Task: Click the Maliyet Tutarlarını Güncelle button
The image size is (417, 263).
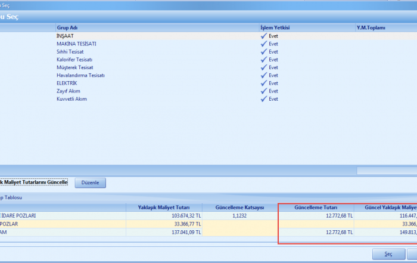Action: point(34,182)
